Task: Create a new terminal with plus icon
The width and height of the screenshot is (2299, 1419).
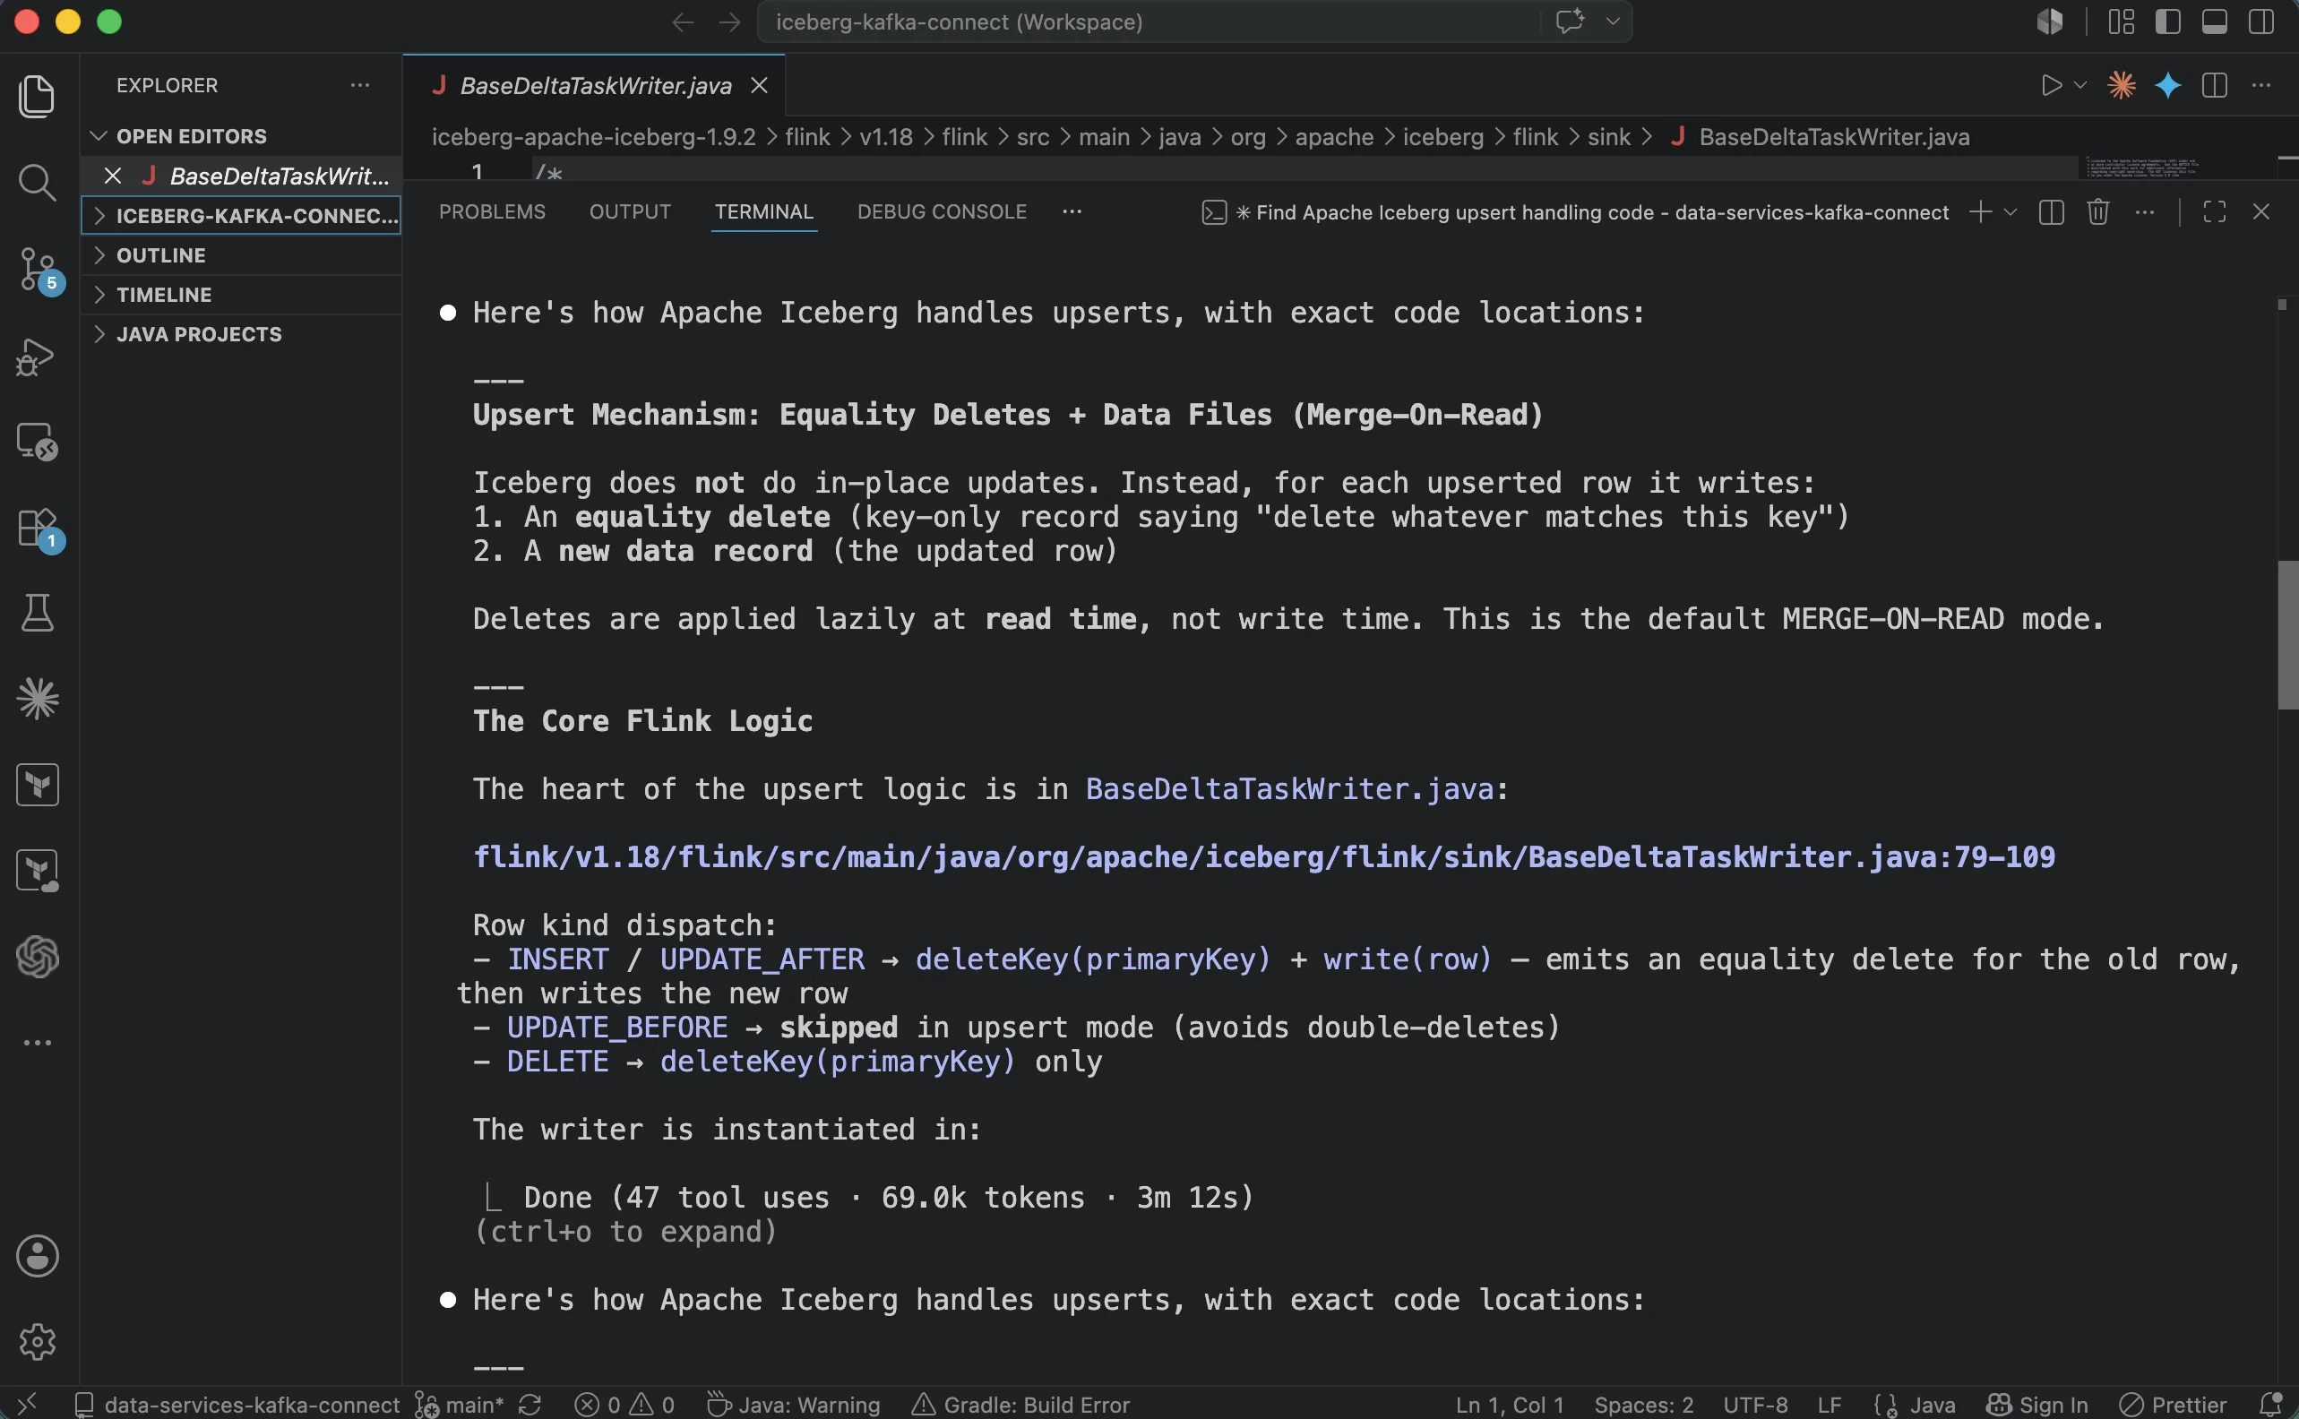Action: coord(1980,212)
